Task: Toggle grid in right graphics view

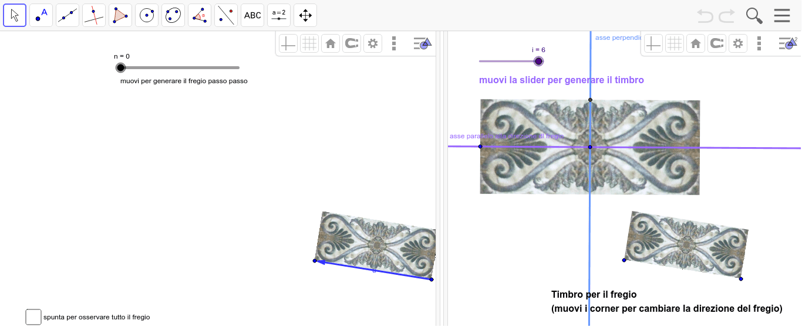Action: [x=675, y=43]
